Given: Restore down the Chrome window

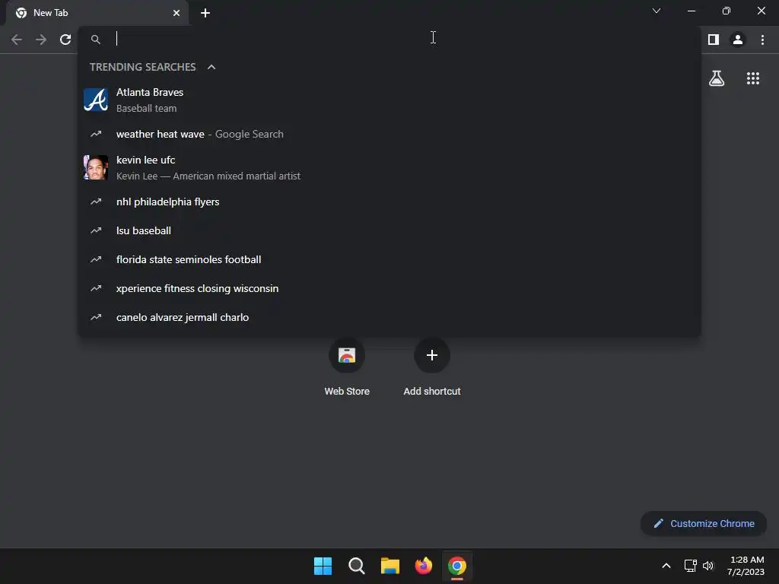Looking at the screenshot, I should 727,11.
